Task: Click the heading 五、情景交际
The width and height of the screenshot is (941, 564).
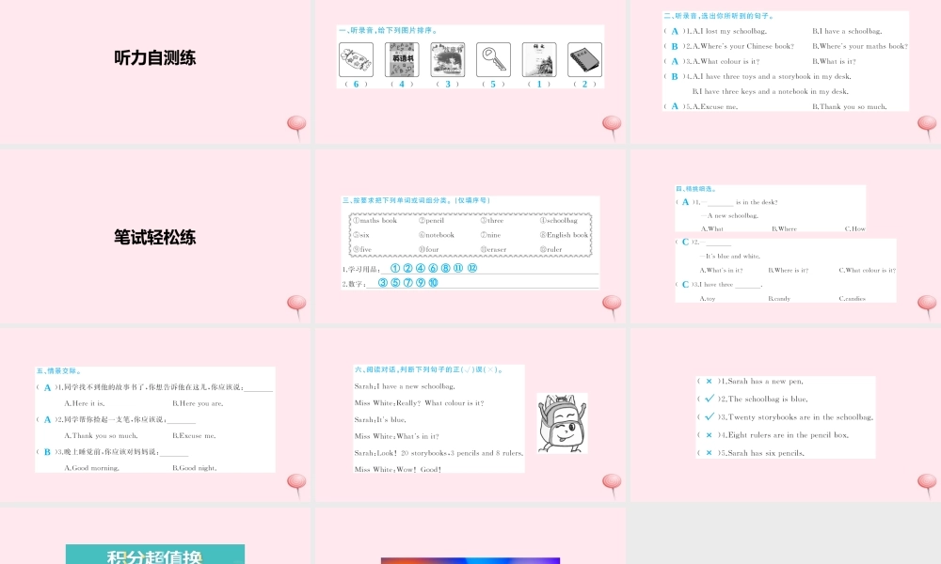Action: tap(58, 371)
